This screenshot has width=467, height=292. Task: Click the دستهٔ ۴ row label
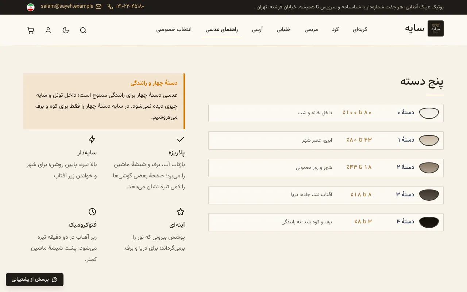(405, 222)
